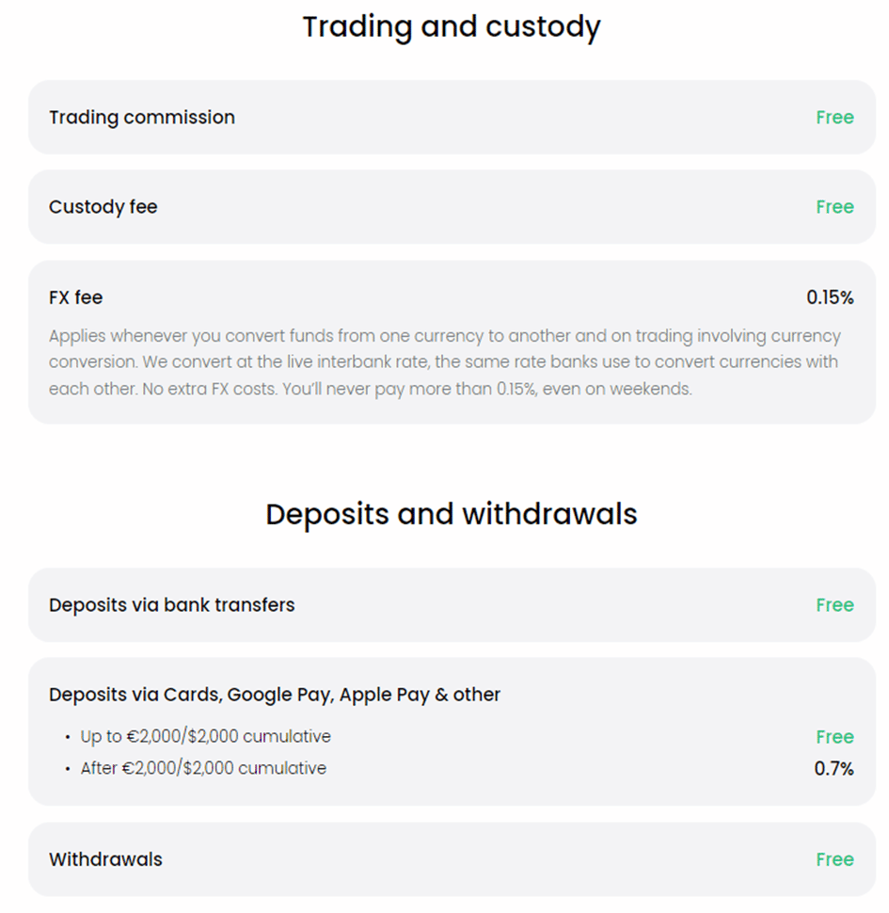This screenshot has width=889, height=913.
Task: Click the bullet before 'After €2,000'
Action: tap(68, 769)
